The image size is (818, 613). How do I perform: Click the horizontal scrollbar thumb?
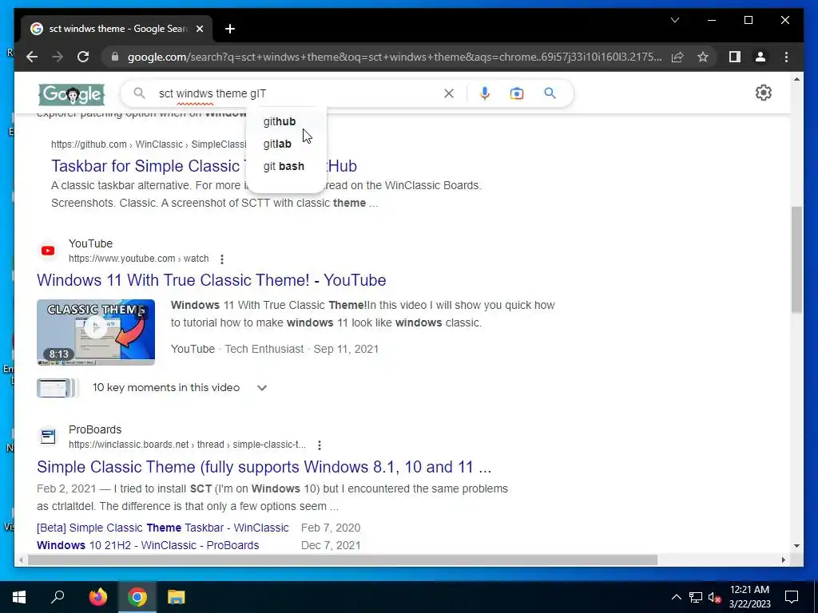(x=343, y=560)
